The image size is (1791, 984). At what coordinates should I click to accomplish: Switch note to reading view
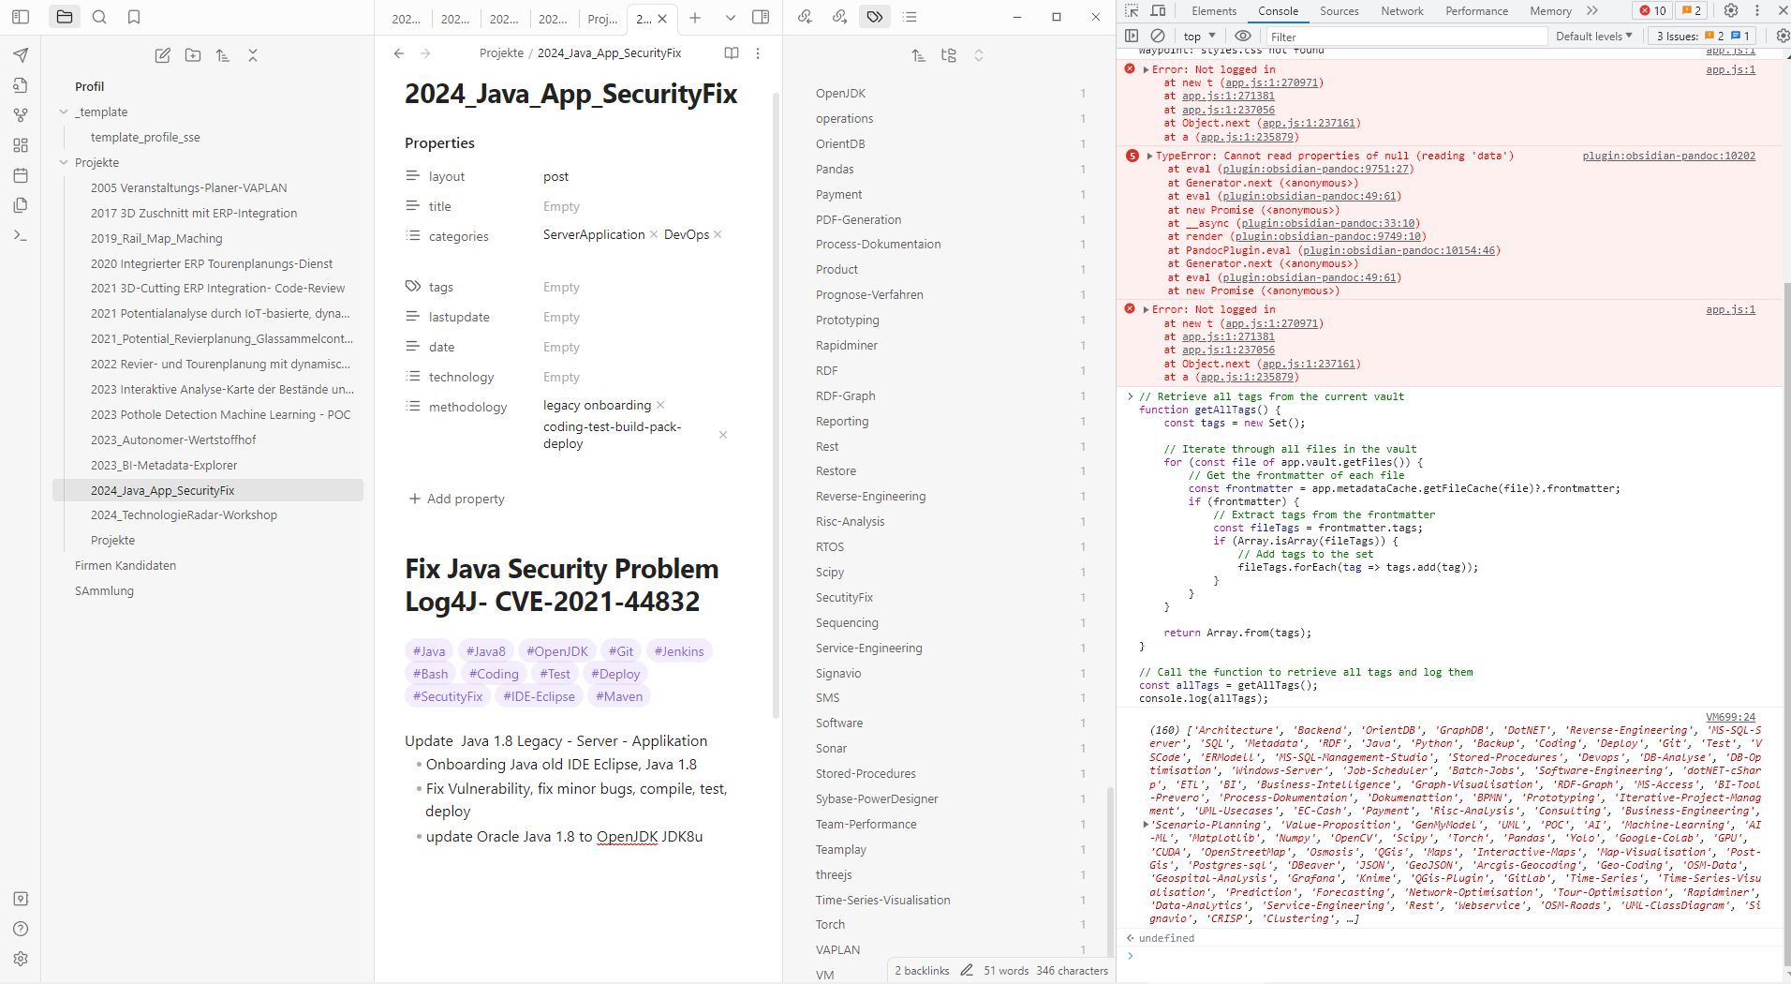pyautogui.click(x=732, y=53)
